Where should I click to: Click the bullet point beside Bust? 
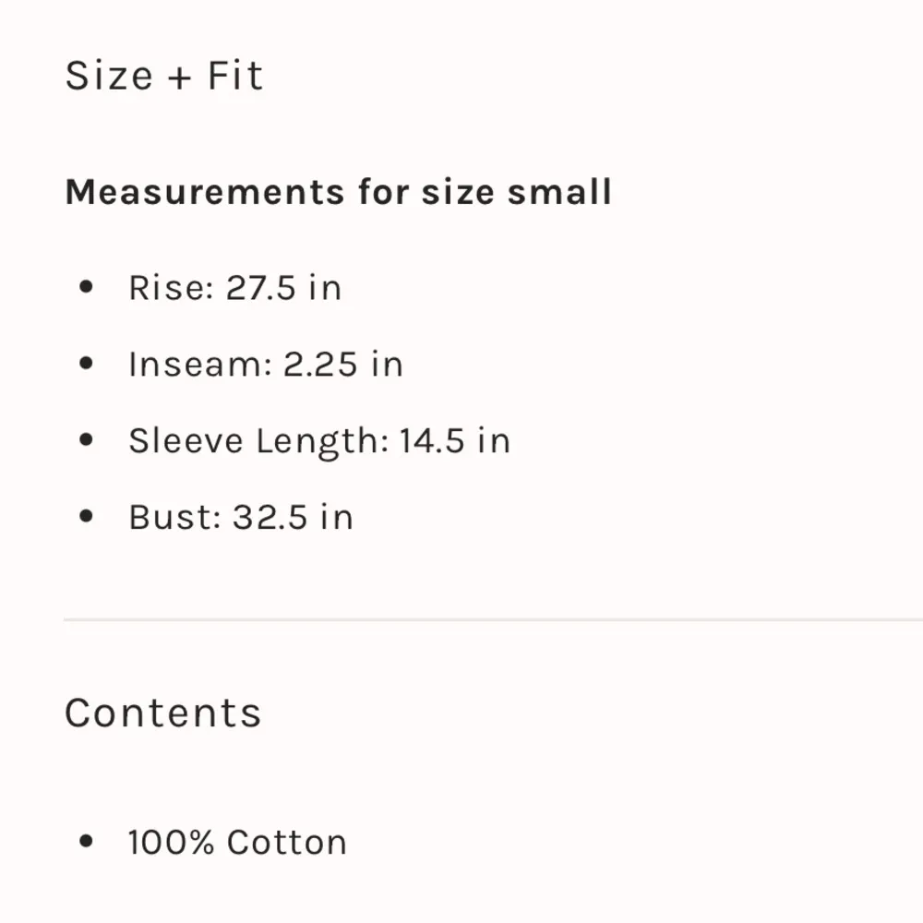[x=87, y=517]
